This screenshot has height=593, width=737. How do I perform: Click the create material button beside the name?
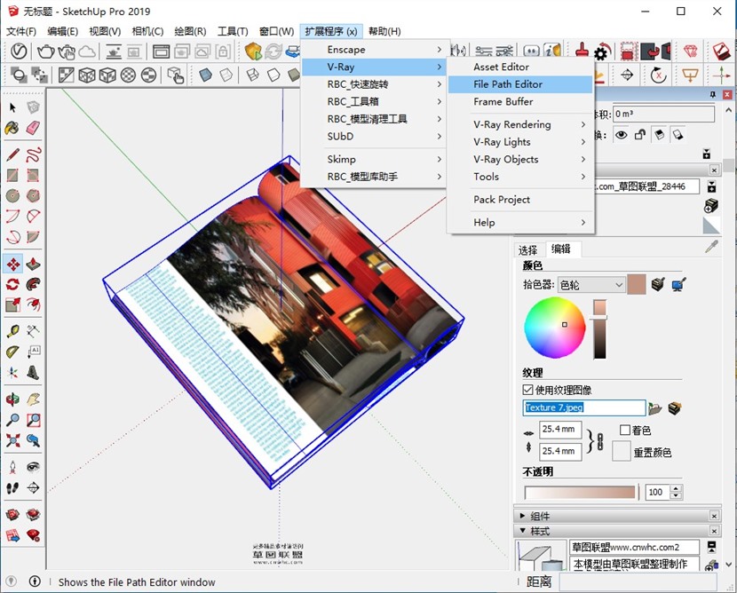(711, 205)
